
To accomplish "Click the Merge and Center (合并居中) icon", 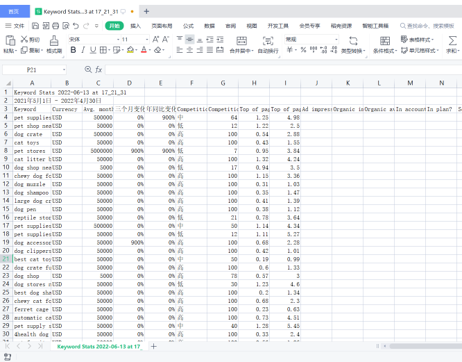I will 241,44.
